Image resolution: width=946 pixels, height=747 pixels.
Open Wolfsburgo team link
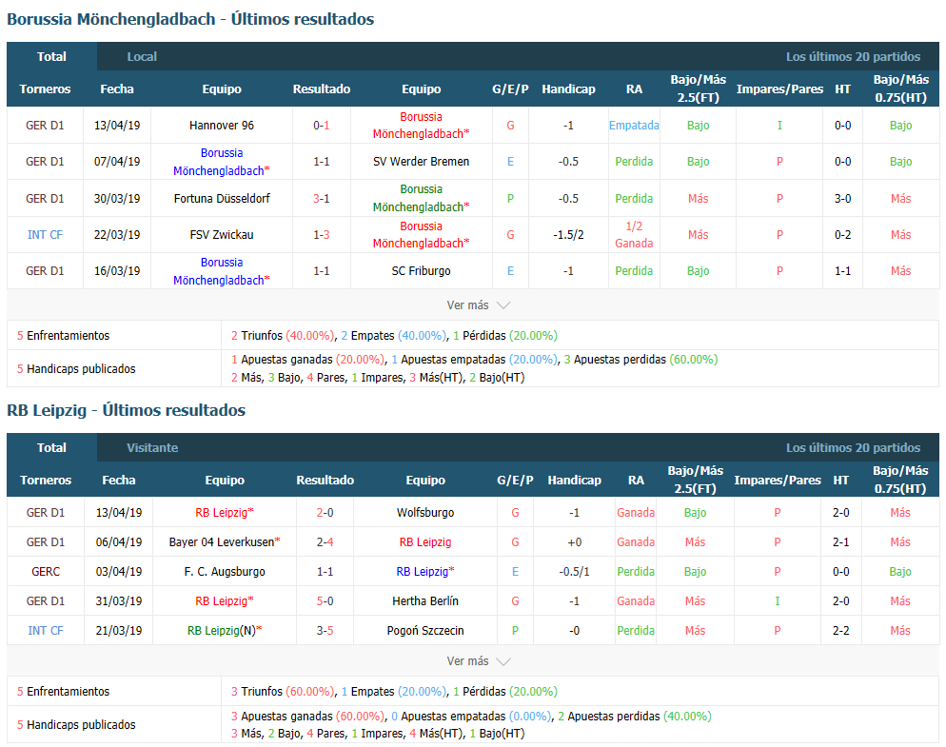click(425, 512)
